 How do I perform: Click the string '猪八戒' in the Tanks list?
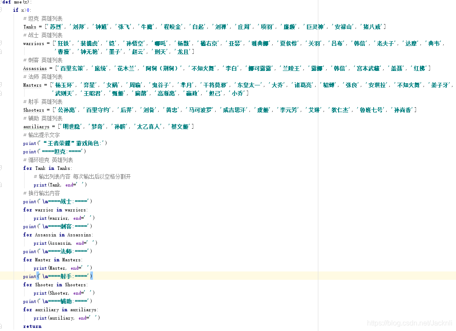click(x=372, y=27)
